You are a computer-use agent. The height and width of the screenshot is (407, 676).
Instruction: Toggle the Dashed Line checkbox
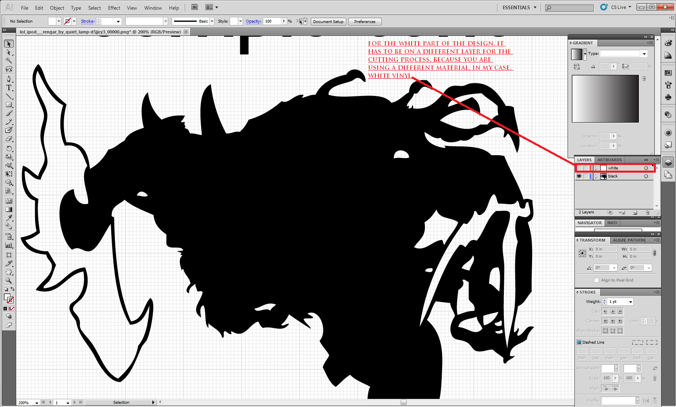pyautogui.click(x=579, y=342)
